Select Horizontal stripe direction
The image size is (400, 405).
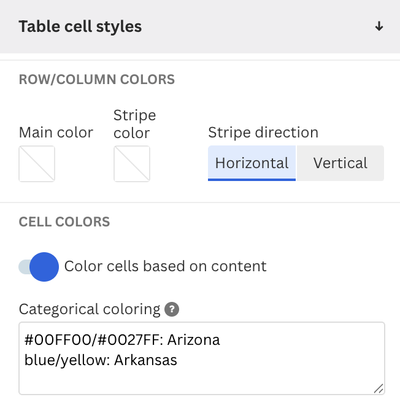[x=252, y=163]
